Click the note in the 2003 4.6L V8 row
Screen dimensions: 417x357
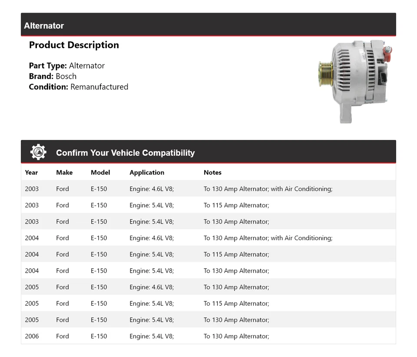[x=268, y=189]
